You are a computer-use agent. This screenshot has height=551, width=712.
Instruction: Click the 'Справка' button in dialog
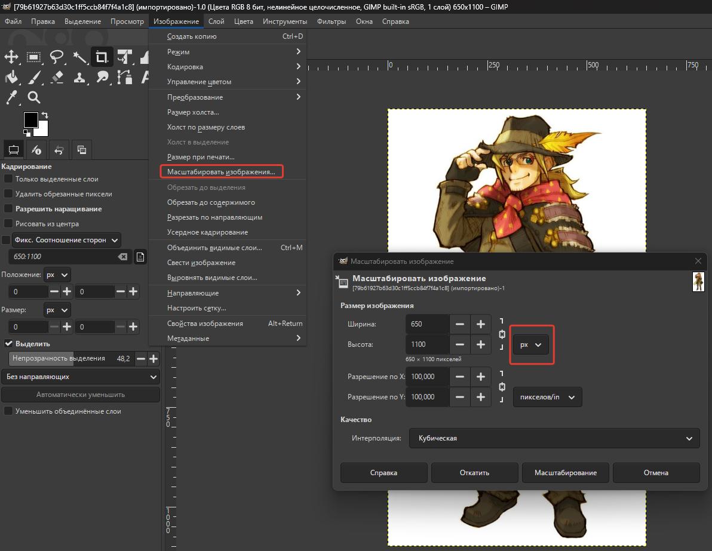pyautogui.click(x=383, y=472)
